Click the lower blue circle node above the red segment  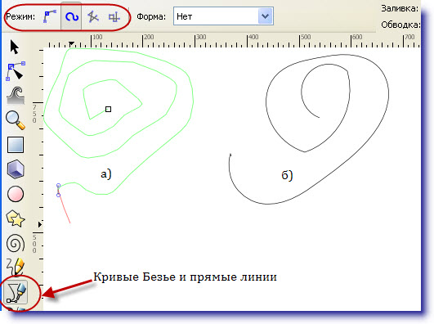tap(58, 195)
